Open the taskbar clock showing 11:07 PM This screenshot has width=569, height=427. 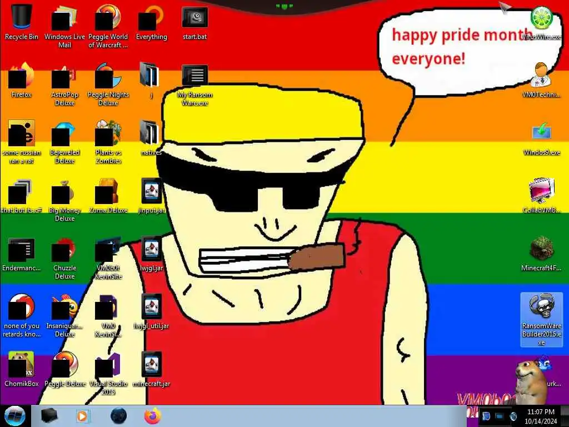[x=541, y=416]
